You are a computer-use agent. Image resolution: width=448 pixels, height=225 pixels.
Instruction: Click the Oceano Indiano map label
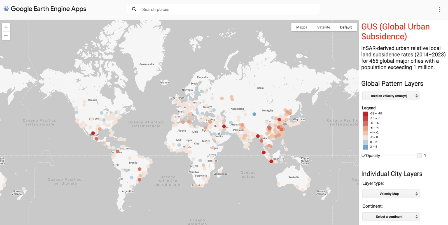click(x=248, y=175)
